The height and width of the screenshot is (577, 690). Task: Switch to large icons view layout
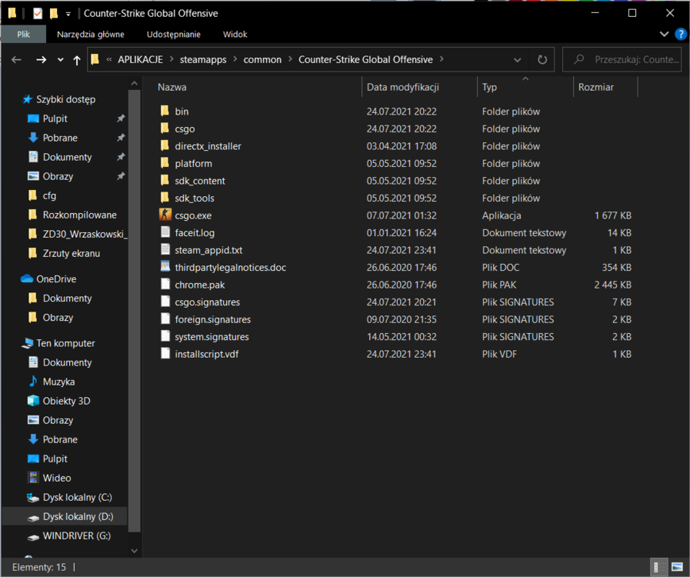677,567
